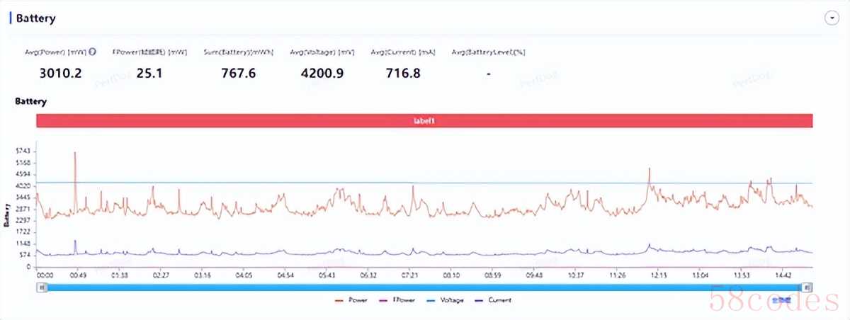Toggle the Power series in the legend
The image size is (850, 320).
pos(351,300)
